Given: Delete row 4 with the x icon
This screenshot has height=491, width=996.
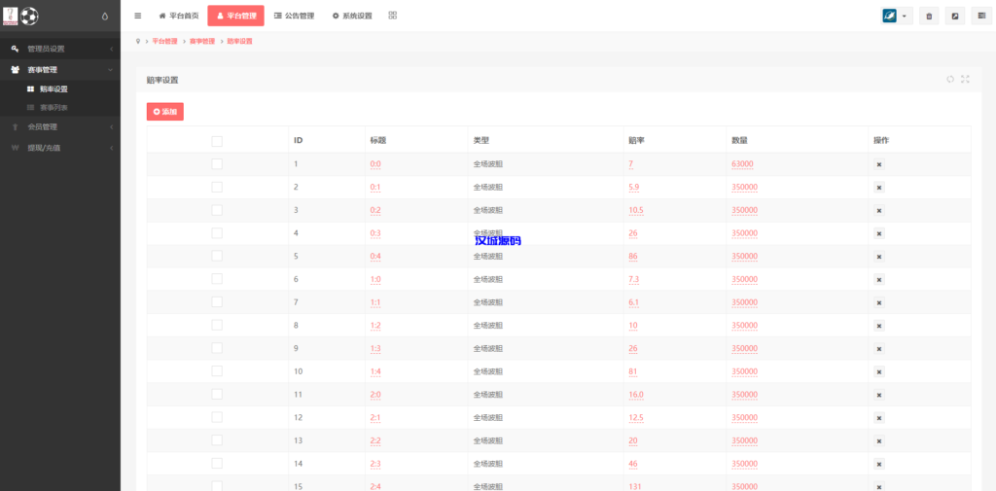Looking at the screenshot, I should coord(879,233).
